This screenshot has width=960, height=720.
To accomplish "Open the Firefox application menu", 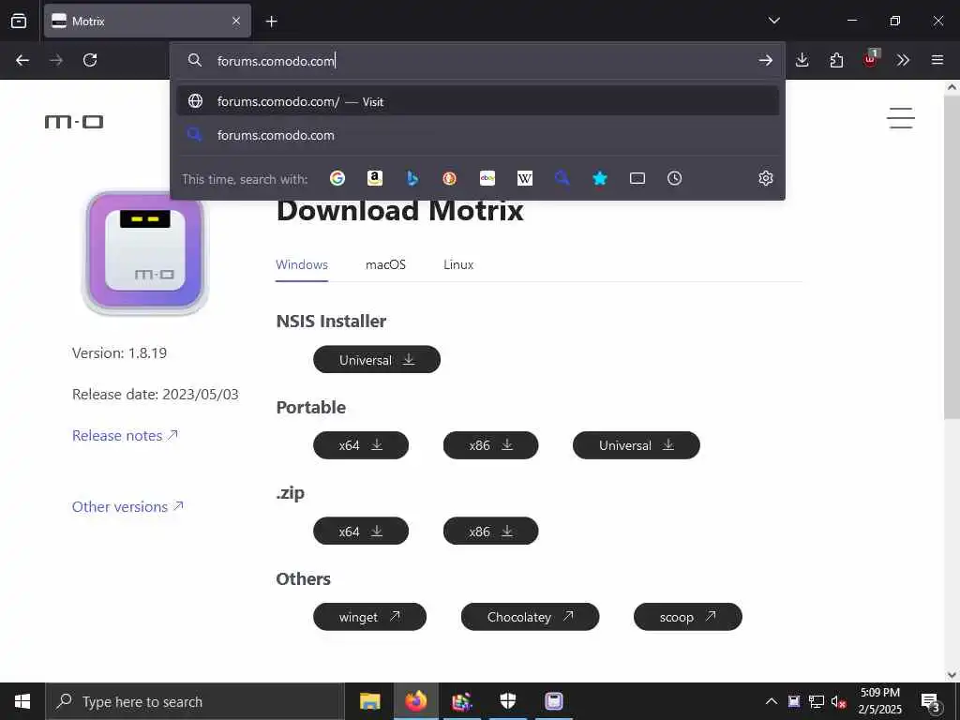I will point(937,60).
